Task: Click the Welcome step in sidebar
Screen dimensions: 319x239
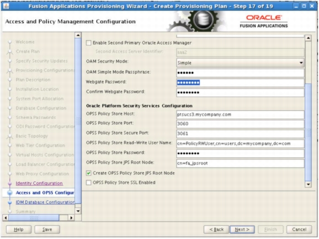Action: point(25,42)
